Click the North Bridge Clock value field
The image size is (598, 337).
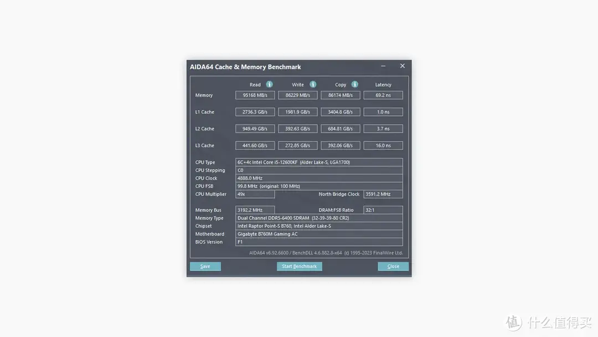[x=383, y=195]
